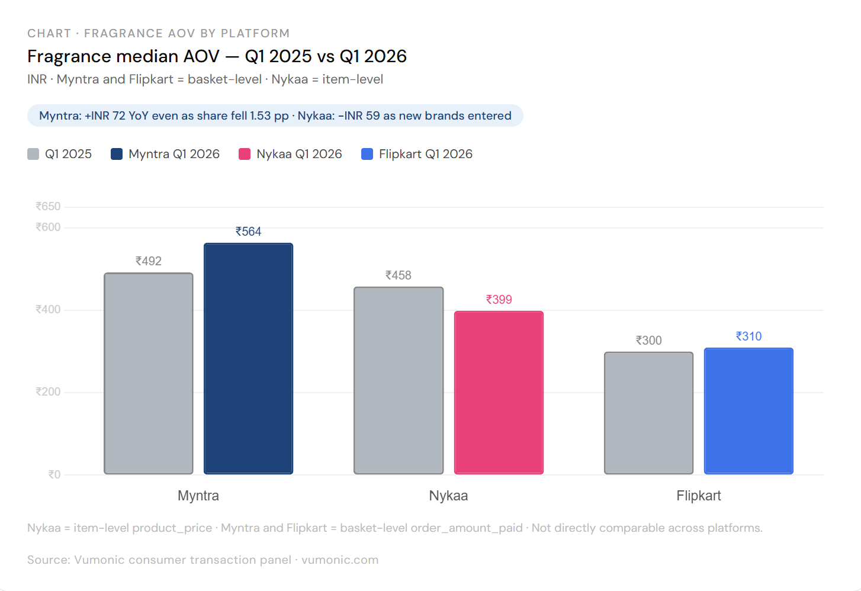Click the ₹399 data label
The height and width of the screenshot is (591, 861).
click(499, 300)
